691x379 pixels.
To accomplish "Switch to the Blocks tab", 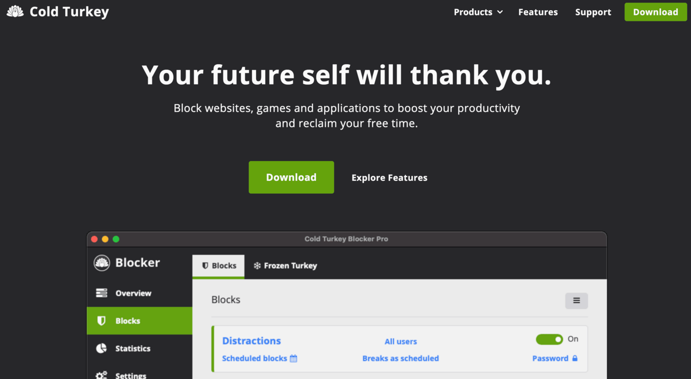I will click(218, 266).
